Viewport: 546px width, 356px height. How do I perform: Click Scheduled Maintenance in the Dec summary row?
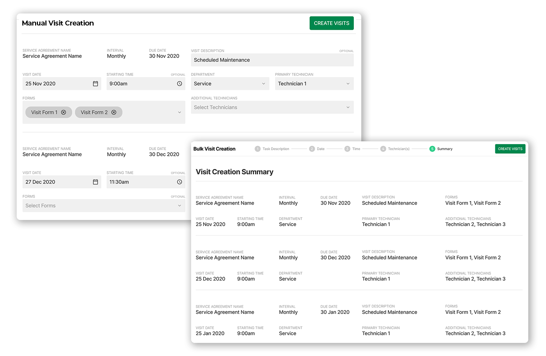389,258
